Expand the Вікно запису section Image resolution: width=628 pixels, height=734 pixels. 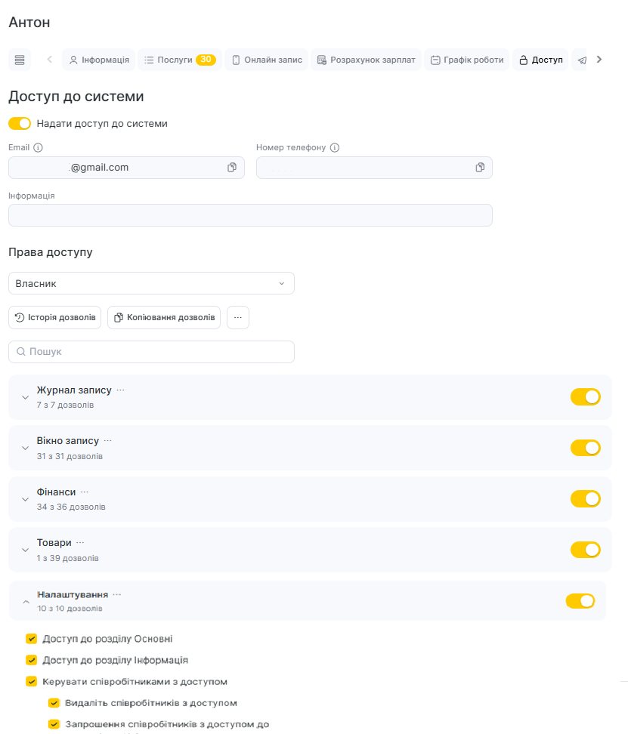point(25,449)
